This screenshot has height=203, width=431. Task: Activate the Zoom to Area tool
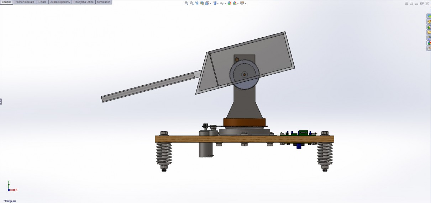pos(191,3)
